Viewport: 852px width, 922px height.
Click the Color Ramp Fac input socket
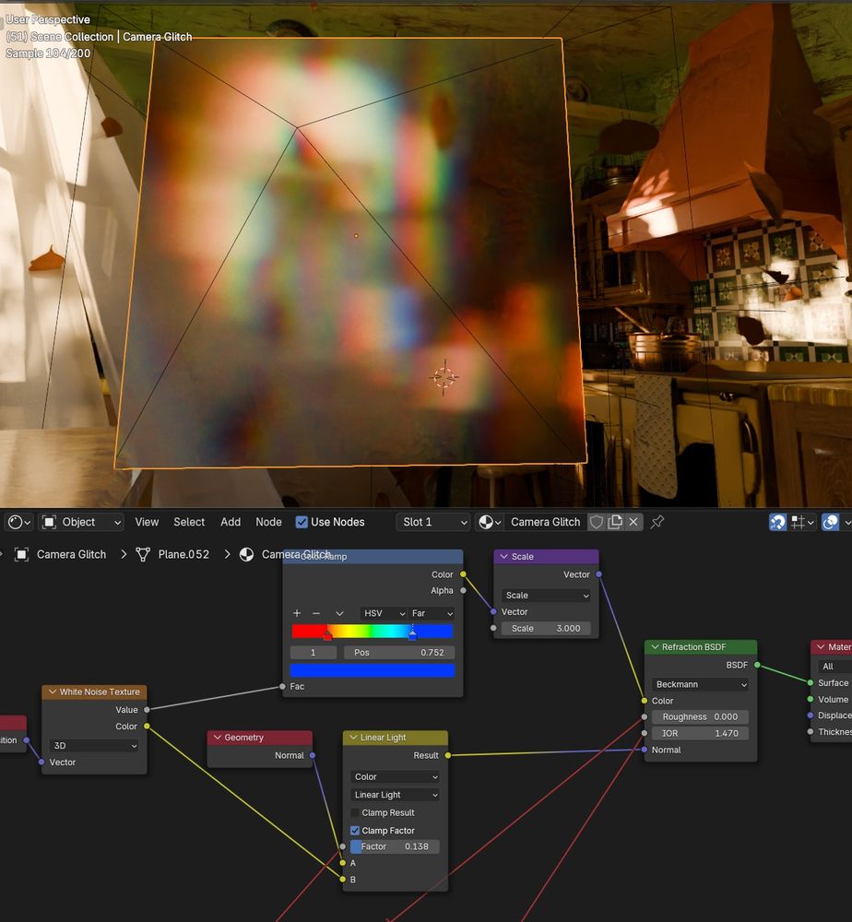click(283, 687)
